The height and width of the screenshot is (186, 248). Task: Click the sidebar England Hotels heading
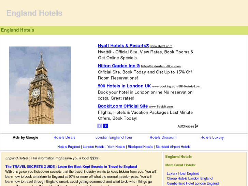[178, 157]
